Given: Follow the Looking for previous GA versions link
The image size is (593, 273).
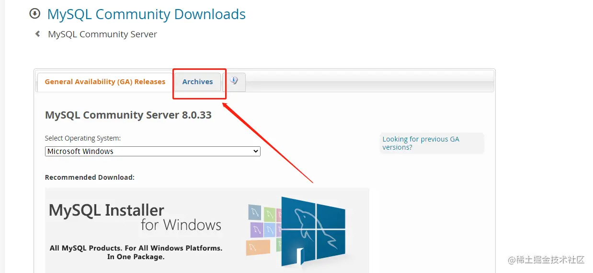Looking at the screenshot, I should [421, 143].
